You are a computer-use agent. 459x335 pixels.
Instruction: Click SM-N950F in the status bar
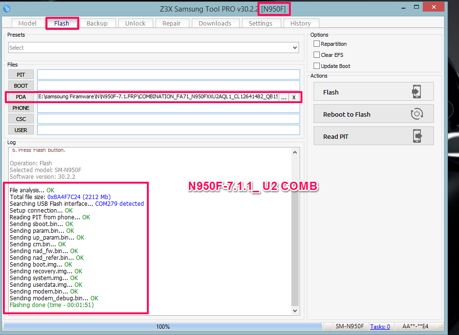click(349, 326)
